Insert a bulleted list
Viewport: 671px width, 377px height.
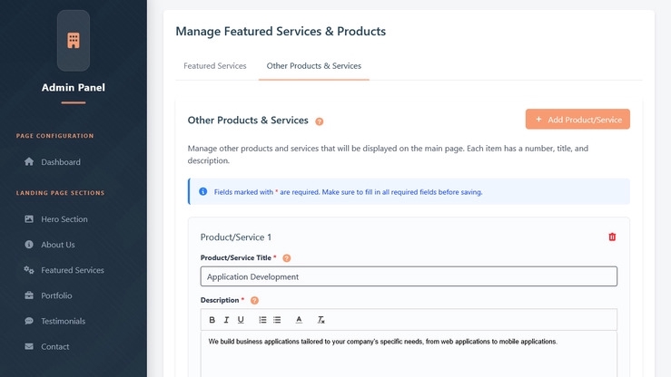(x=277, y=320)
